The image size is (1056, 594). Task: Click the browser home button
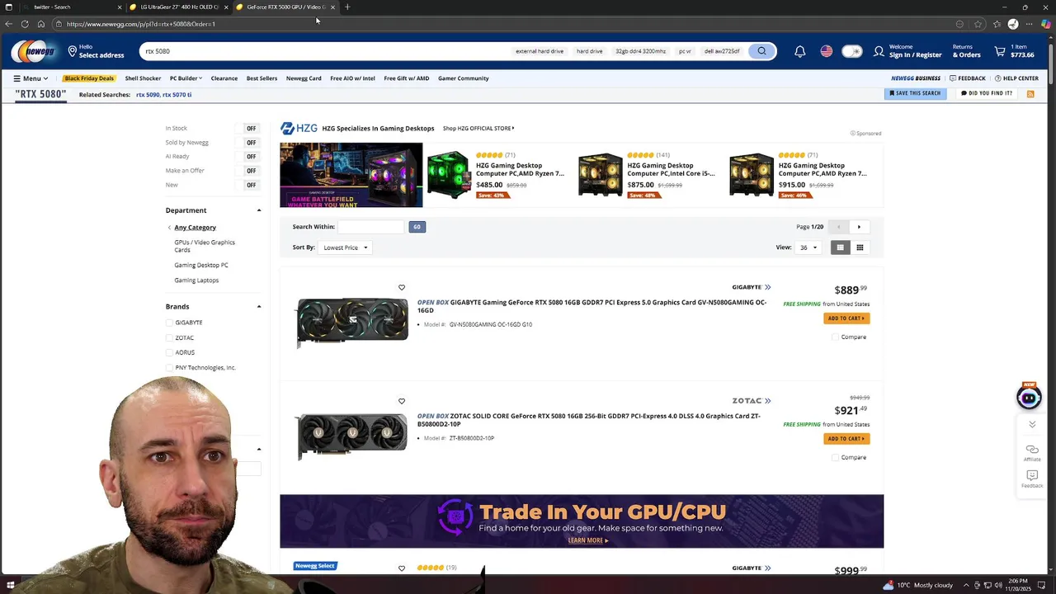coord(41,24)
